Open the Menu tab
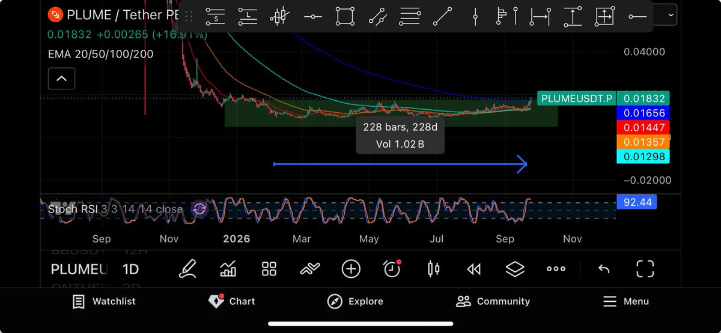This screenshot has width=721, height=333. [x=625, y=301]
